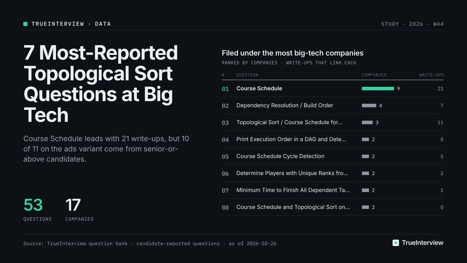Select Print Execution Order in a DAG row

point(333,139)
